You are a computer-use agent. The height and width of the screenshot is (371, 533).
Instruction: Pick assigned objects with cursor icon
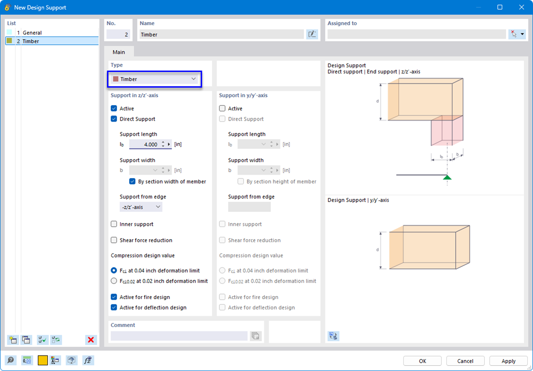pyautogui.click(x=514, y=34)
